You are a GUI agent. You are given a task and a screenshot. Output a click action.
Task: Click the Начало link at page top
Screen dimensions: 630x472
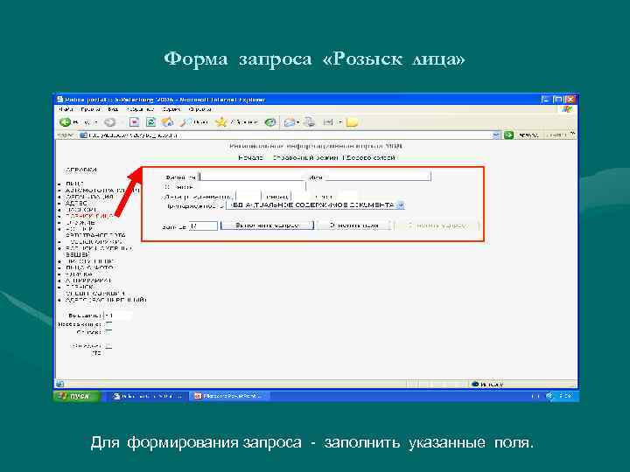pyautogui.click(x=251, y=157)
